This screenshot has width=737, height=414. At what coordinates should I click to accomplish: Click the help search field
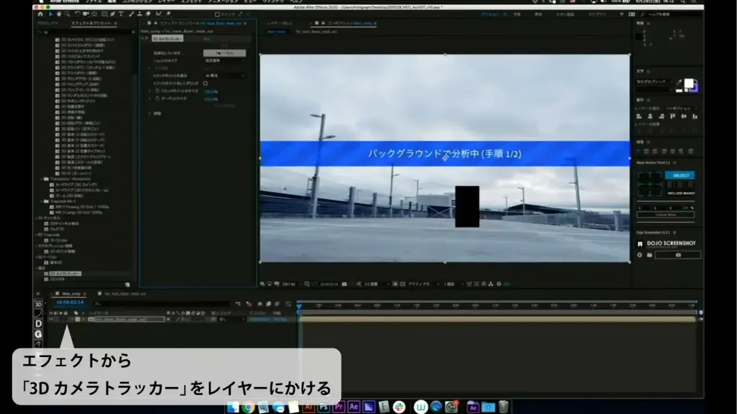pos(669,13)
